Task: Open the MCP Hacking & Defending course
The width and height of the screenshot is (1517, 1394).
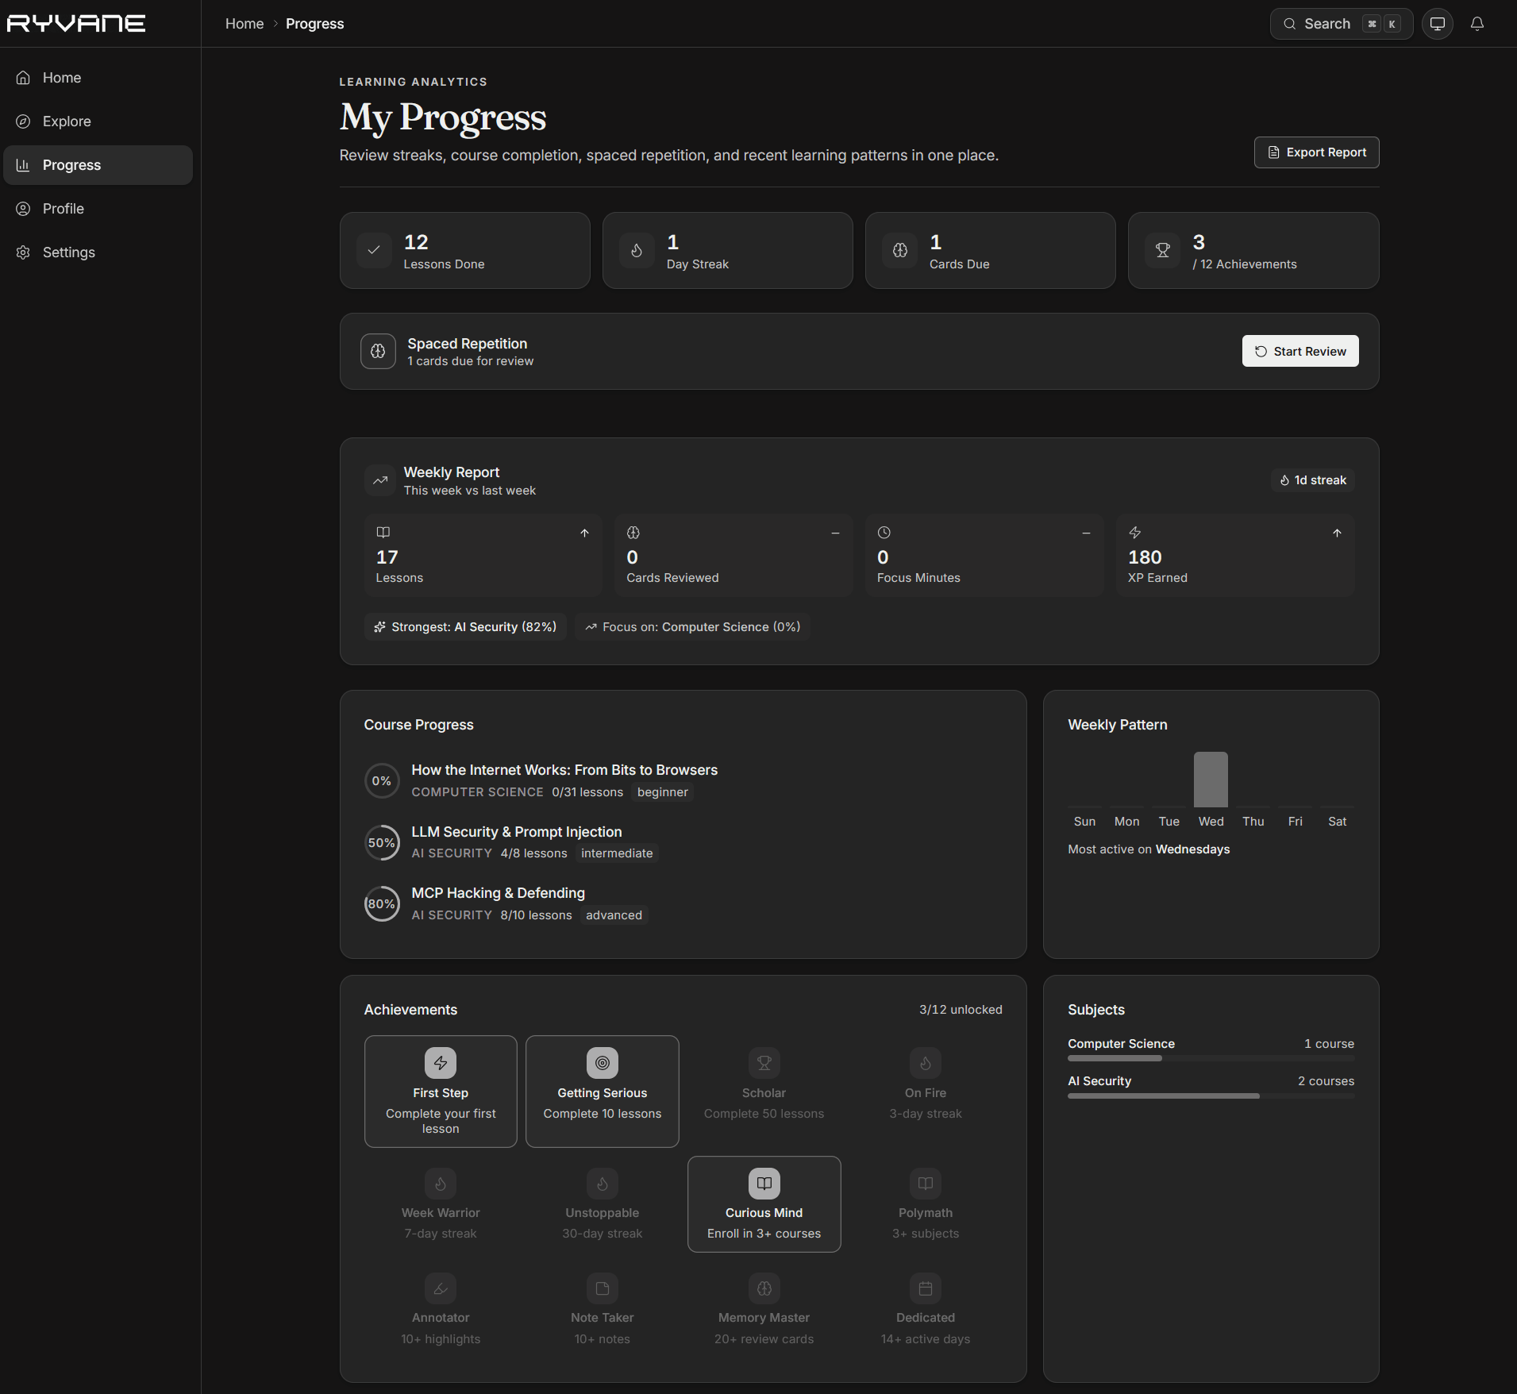Action: tap(498, 893)
